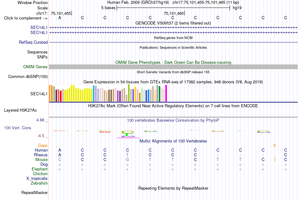Open the OMIM Genes track label
This screenshot has width=298, height=200.
coord(35,67)
